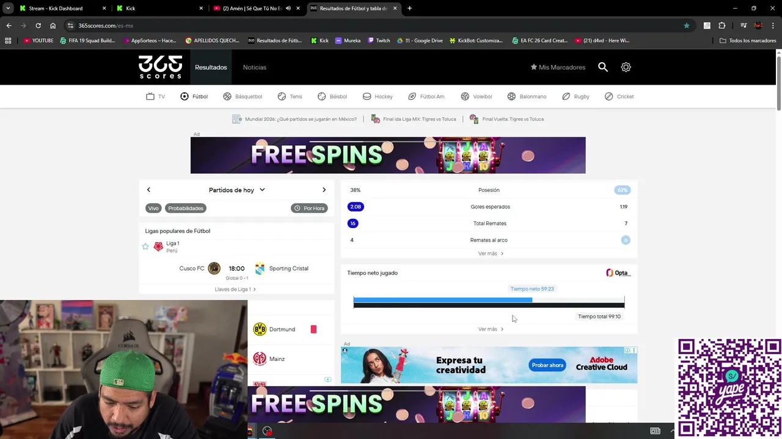The height and width of the screenshot is (439, 782).
Task: Open Final Vuelta Tigres vs Toluca
Action: (x=506, y=119)
